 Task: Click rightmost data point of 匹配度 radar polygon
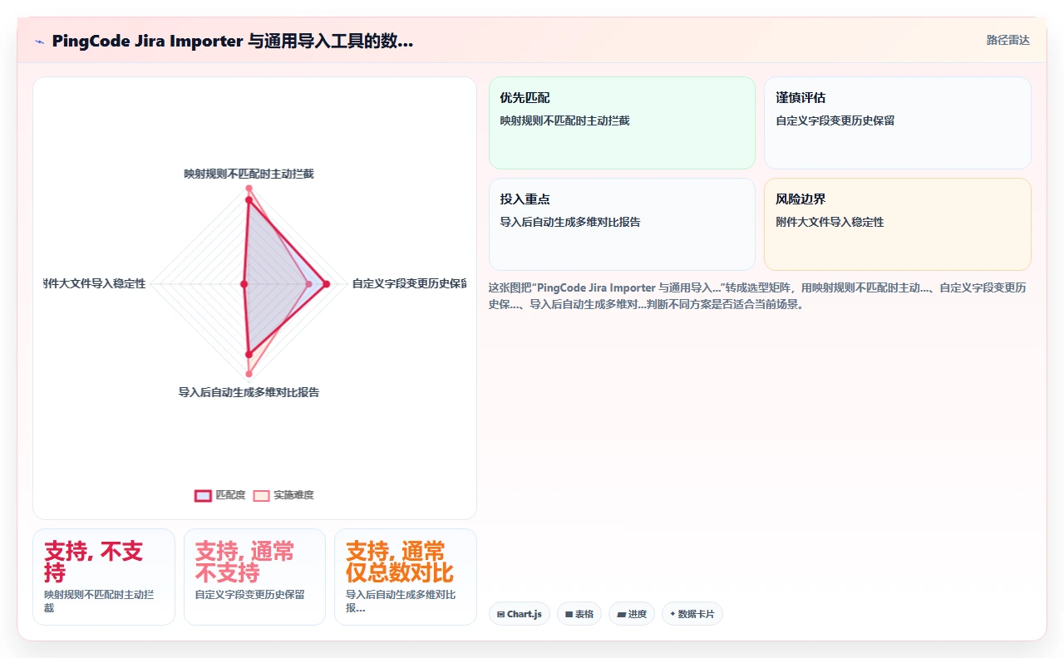326,284
